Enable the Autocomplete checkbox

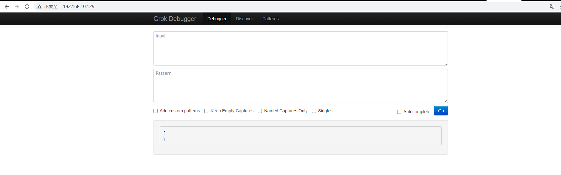coord(399,112)
